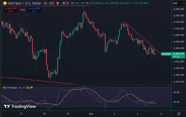Click the Gold Spot / U.S. Dollar title
This screenshot has height=117, width=186.
point(24,3)
